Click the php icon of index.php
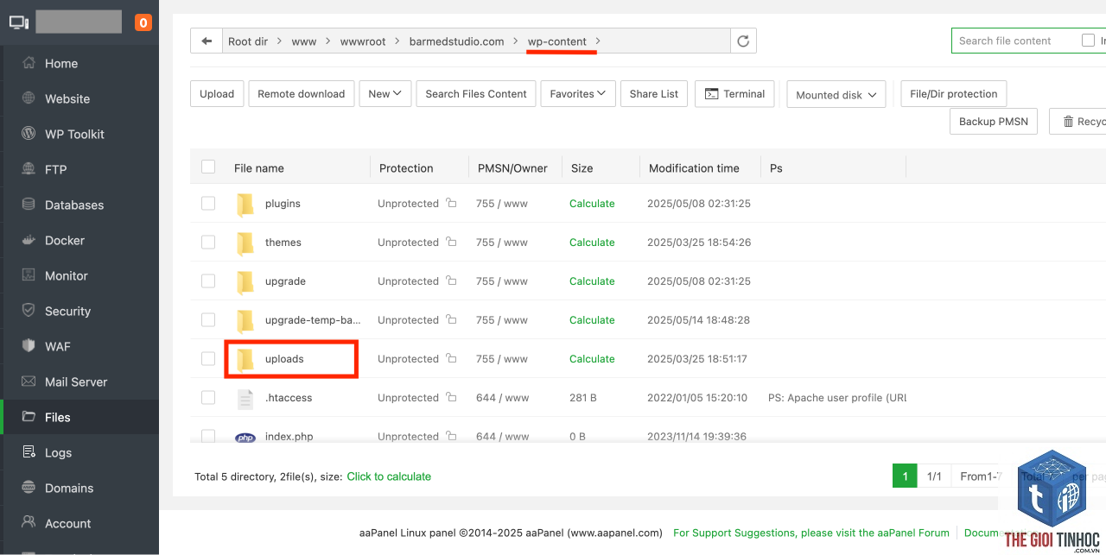Image resolution: width=1106 pixels, height=555 pixels. pyautogui.click(x=245, y=438)
